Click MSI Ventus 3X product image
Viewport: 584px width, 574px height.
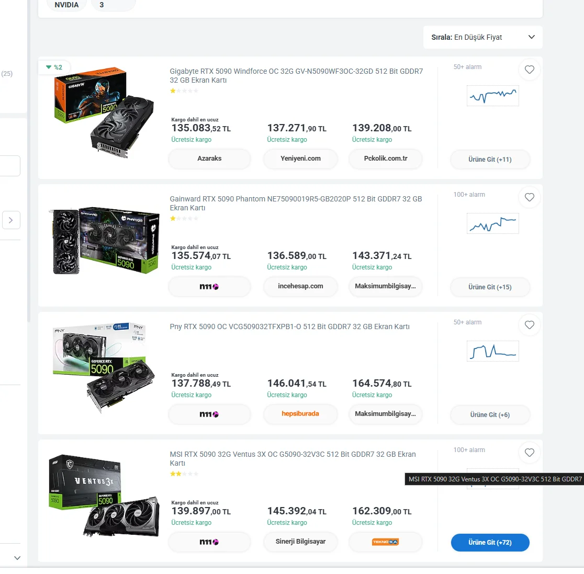click(104, 495)
